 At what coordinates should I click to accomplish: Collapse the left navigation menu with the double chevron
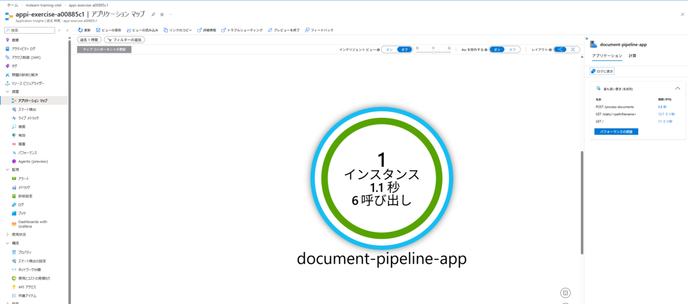tap(68, 30)
